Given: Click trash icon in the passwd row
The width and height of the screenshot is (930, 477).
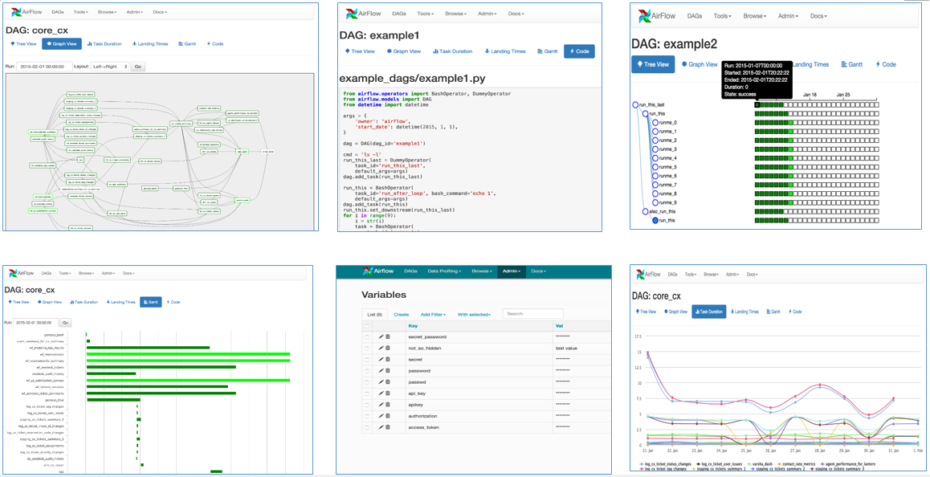Looking at the screenshot, I should (x=388, y=381).
